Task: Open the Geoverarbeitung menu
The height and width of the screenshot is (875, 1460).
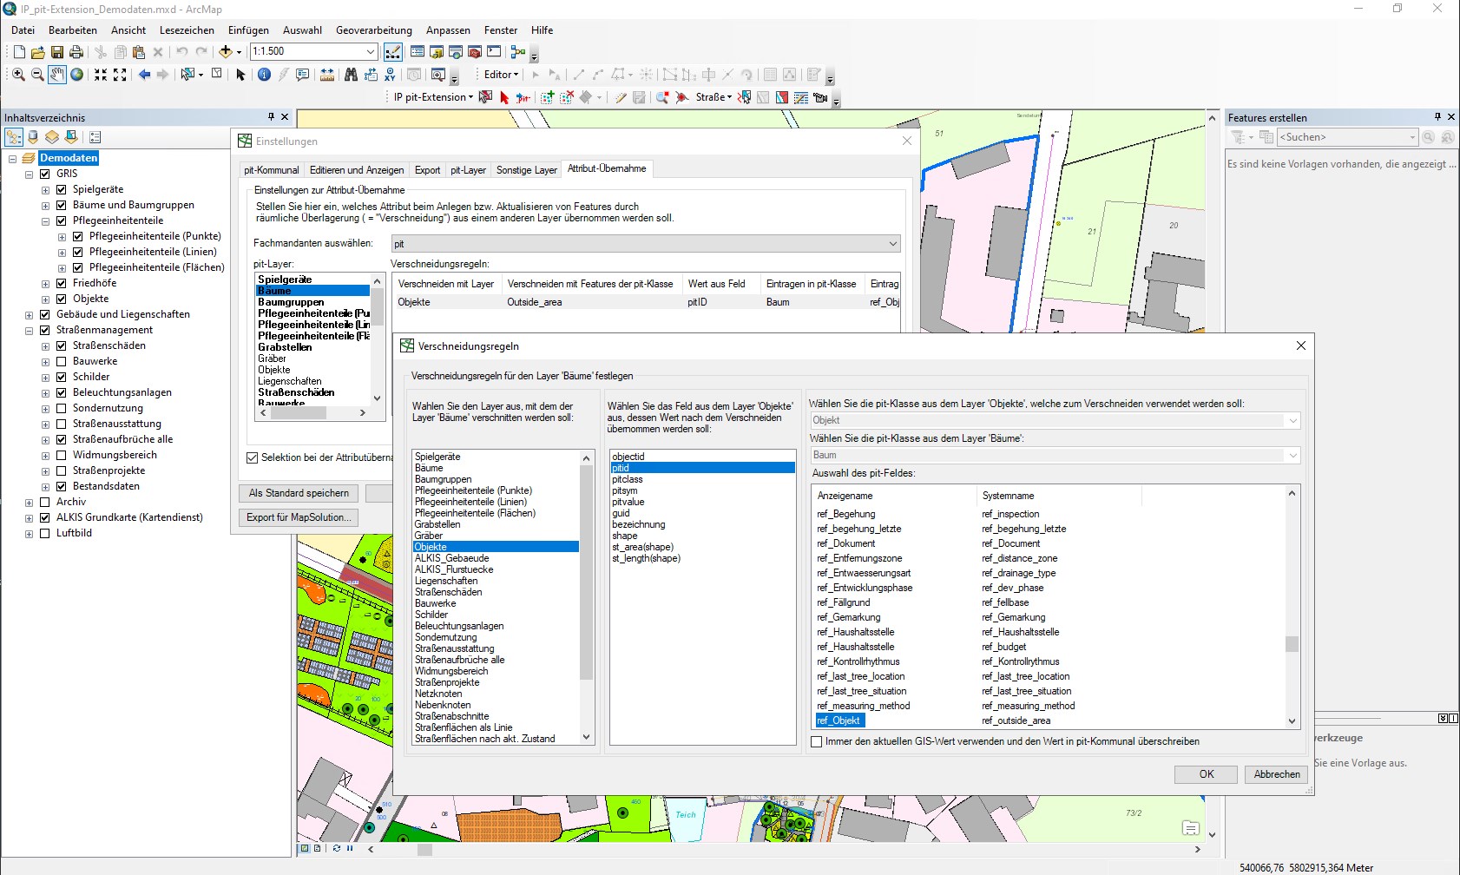Action: pos(373,30)
